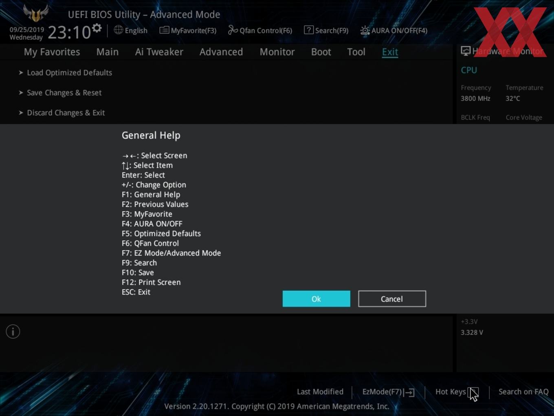Open the Search on FAQ link
The width and height of the screenshot is (554, 416).
pyautogui.click(x=523, y=392)
